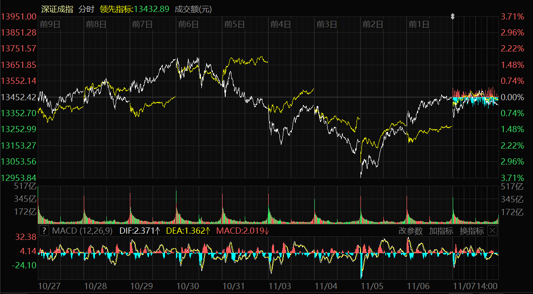Select the 前9日 day marker
The width and height of the screenshot is (533, 294).
coord(50,24)
